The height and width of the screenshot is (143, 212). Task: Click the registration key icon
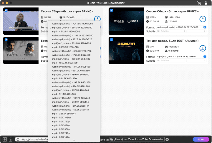click(x=206, y=3)
